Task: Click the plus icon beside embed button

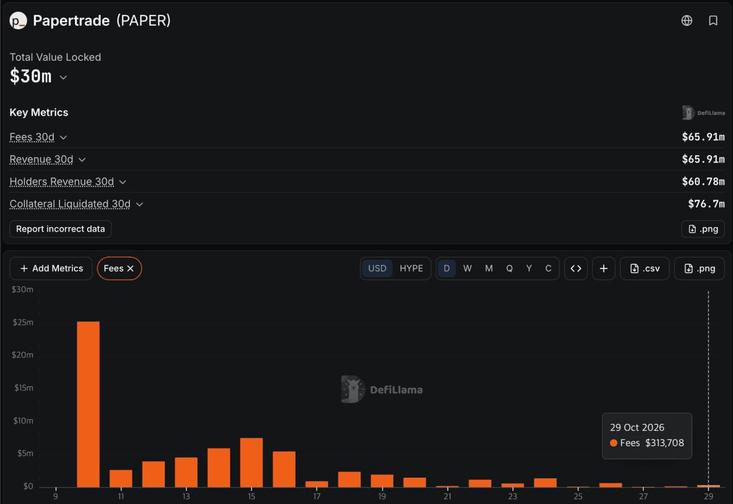Action: tap(604, 268)
